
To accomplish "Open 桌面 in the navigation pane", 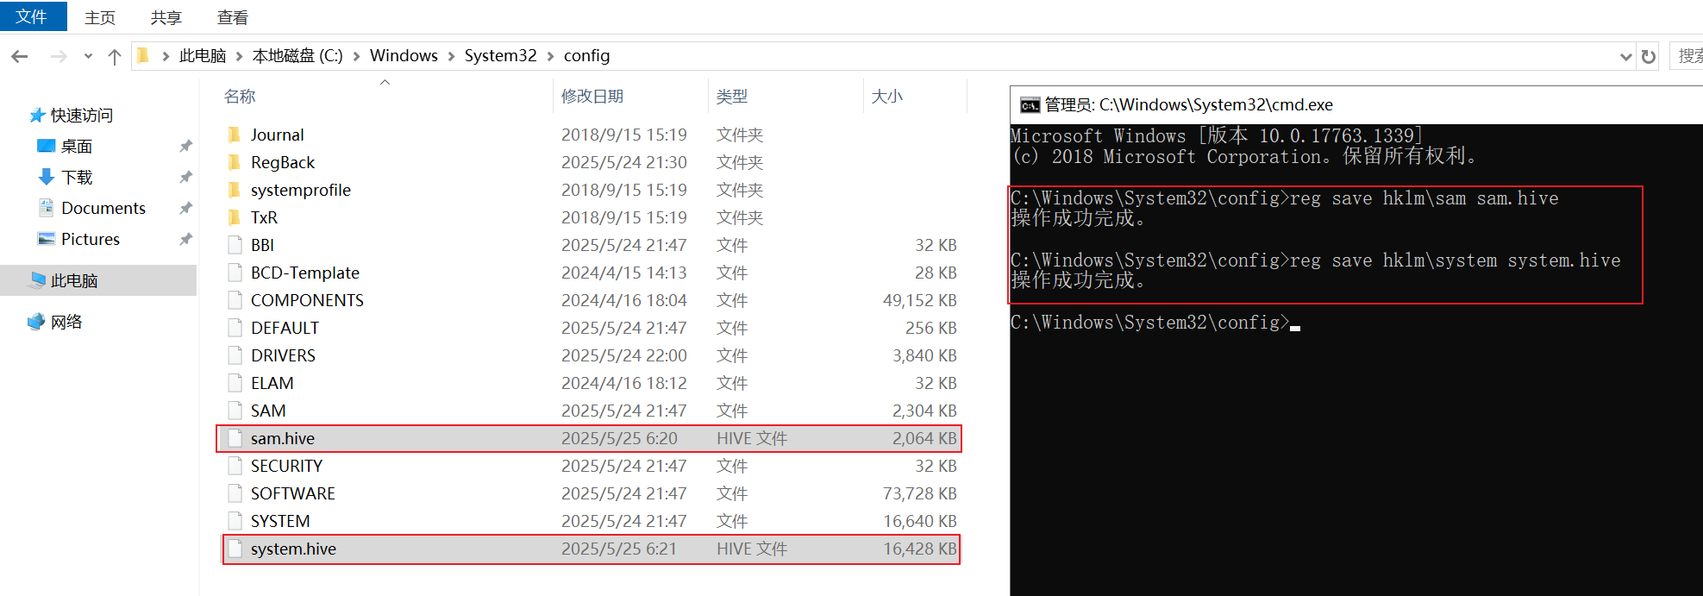I will [76, 146].
